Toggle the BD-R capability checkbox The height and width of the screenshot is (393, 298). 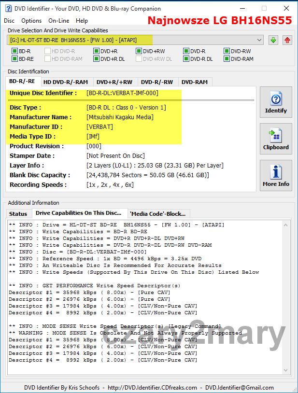point(14,51)
